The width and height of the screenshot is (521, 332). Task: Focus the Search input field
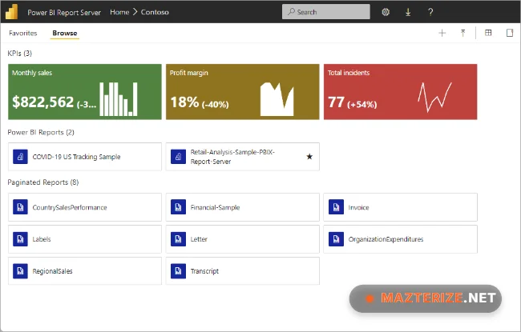click(326, 12)
